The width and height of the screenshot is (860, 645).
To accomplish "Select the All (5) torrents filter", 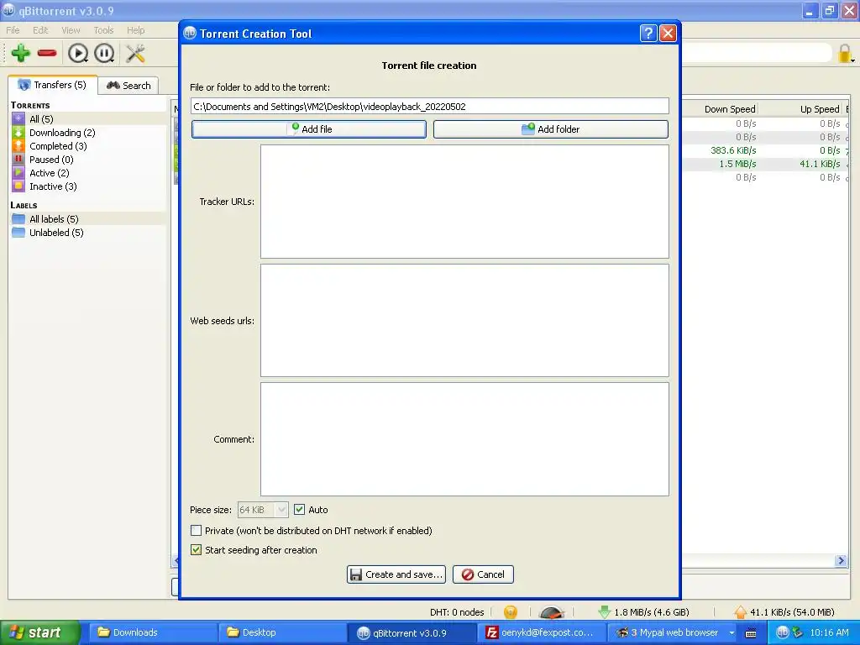I will pos(41,119).
